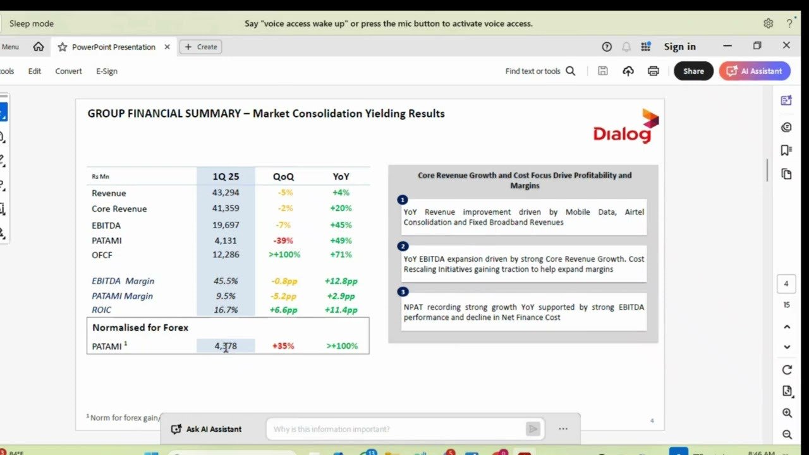The image size is (809, 455).
Task: Switch to the Convert tab
Action: point(68,71)
